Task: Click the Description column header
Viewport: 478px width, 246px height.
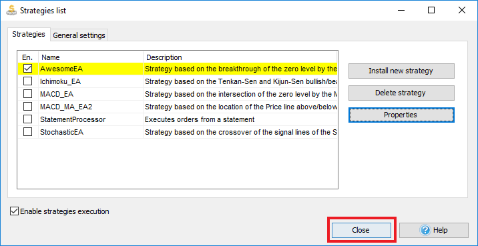Action: click(240, 57)
